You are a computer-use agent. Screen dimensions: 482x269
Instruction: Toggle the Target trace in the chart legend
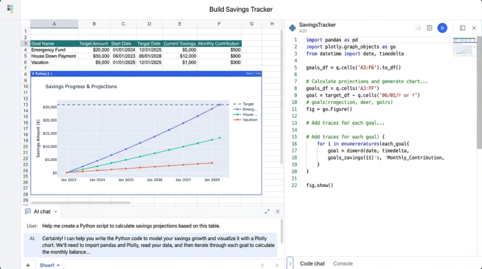[244, 104]
